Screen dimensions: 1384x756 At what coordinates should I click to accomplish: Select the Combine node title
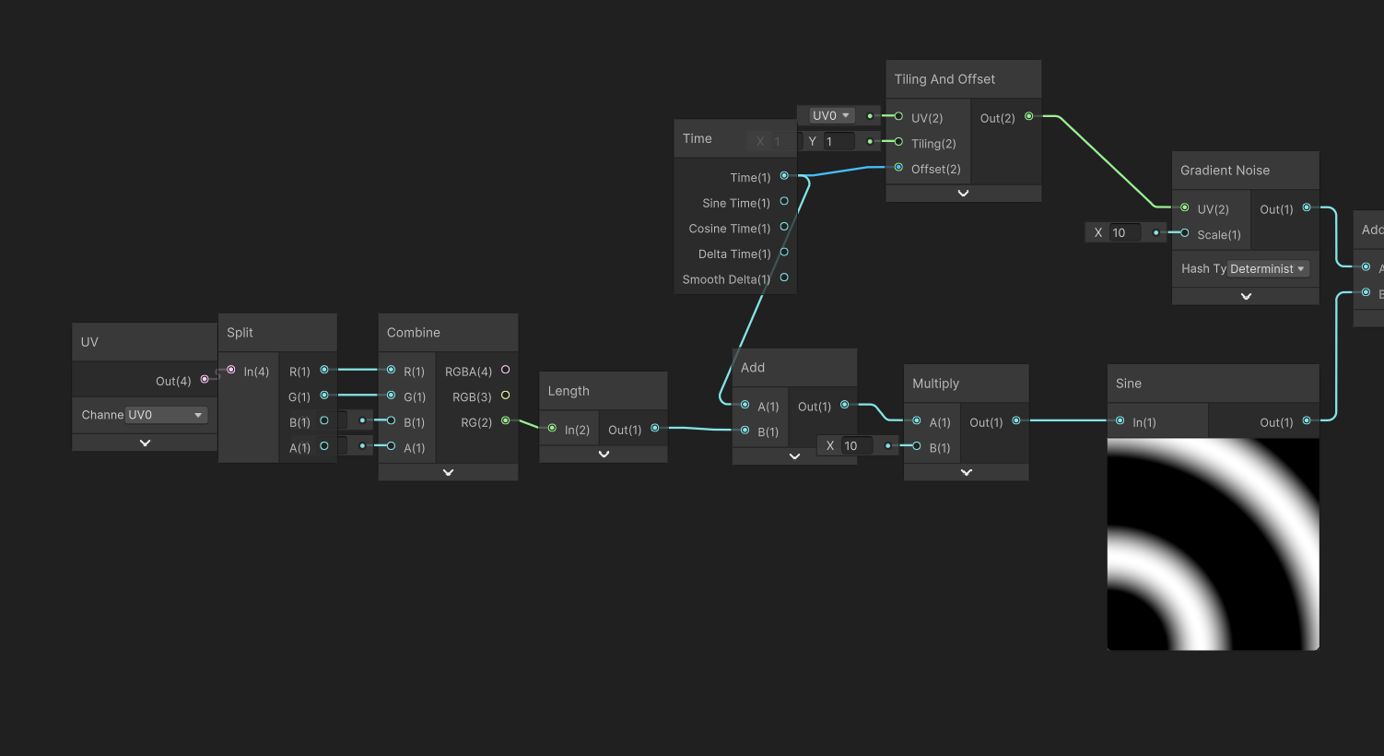413,333
